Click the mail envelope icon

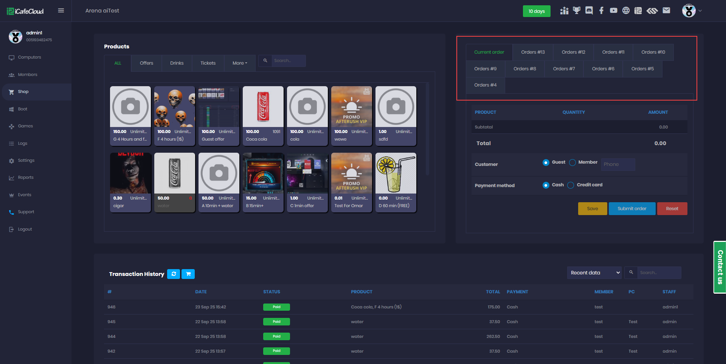(666, 11)
